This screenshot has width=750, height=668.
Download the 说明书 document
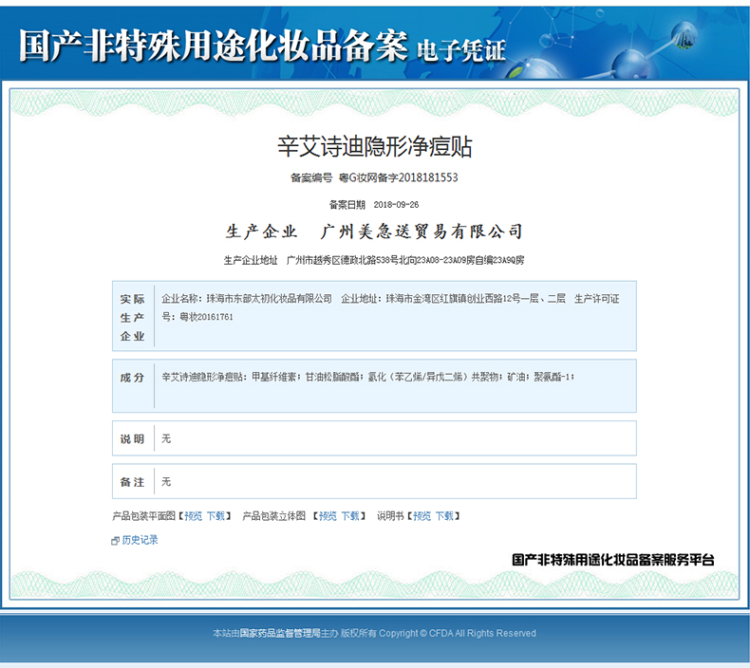(444, 516)
